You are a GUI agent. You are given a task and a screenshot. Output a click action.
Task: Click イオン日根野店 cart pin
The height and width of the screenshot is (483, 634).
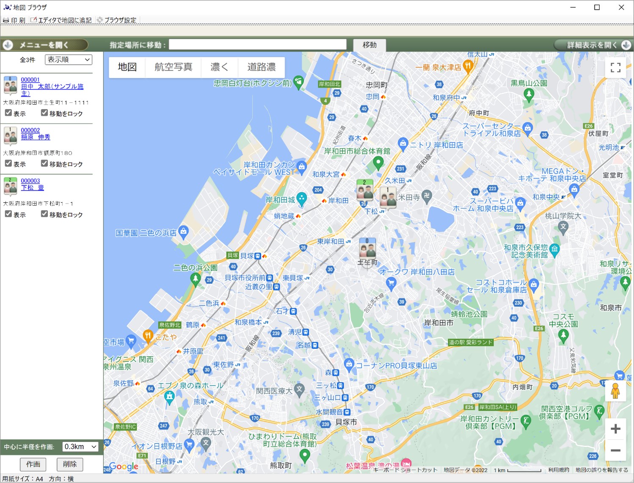(x=189, y=444)
